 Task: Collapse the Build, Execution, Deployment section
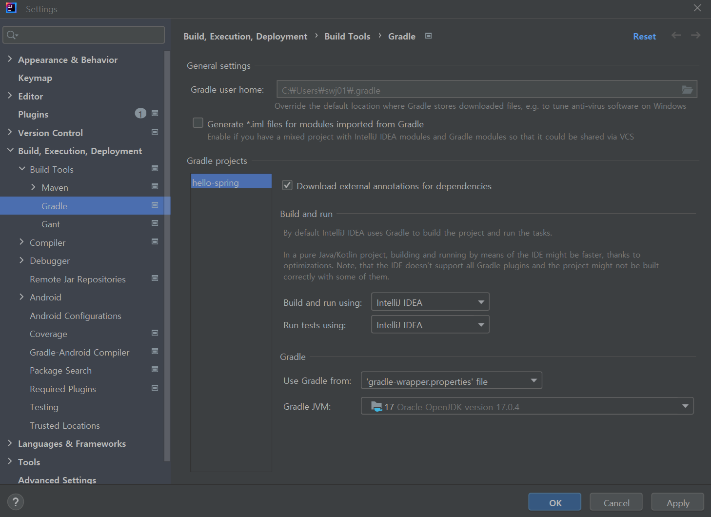tap(10, 150)
